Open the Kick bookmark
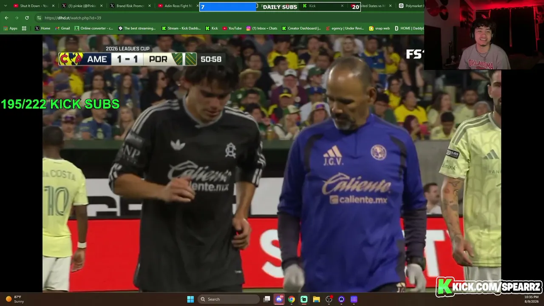The image size is (544, 306). (212, 28)
